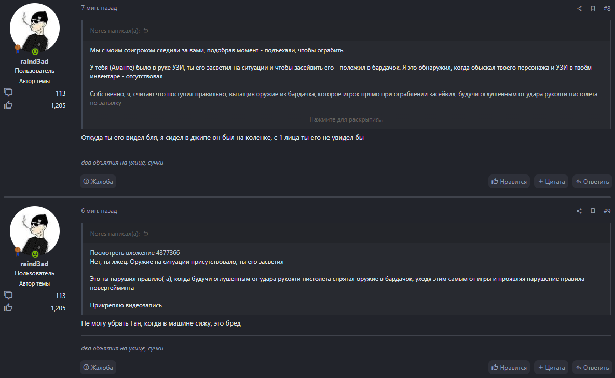Click "Цитата" on post #8

(x=551, y=182)
